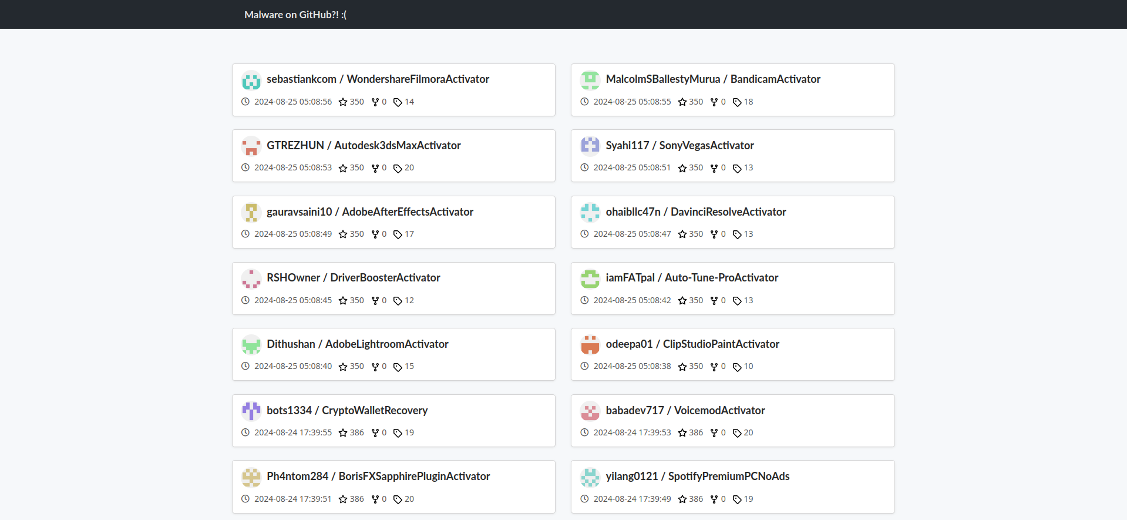This screenshot has width=1127, height=520.
Task: Click timestamp 2024-08-24 17:39:53
Action: tap(632, 432)
